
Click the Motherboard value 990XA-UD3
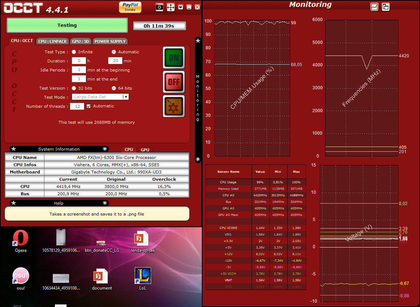pos(116,172)
